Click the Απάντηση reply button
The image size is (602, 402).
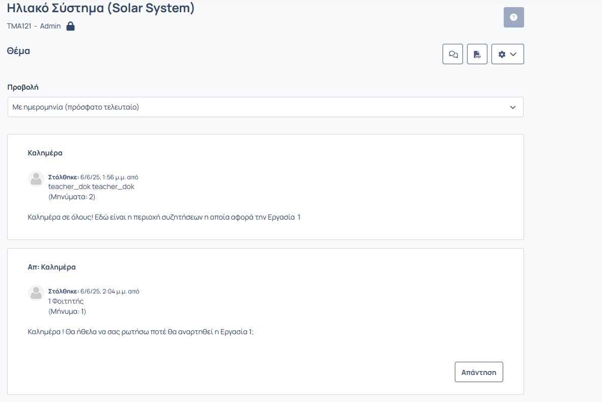click(479, 372)
